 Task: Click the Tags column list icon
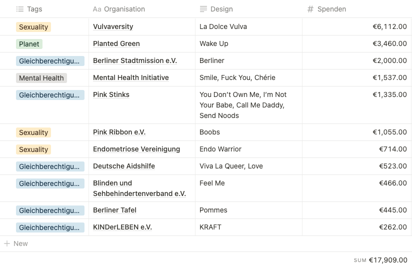coord(20,9)
